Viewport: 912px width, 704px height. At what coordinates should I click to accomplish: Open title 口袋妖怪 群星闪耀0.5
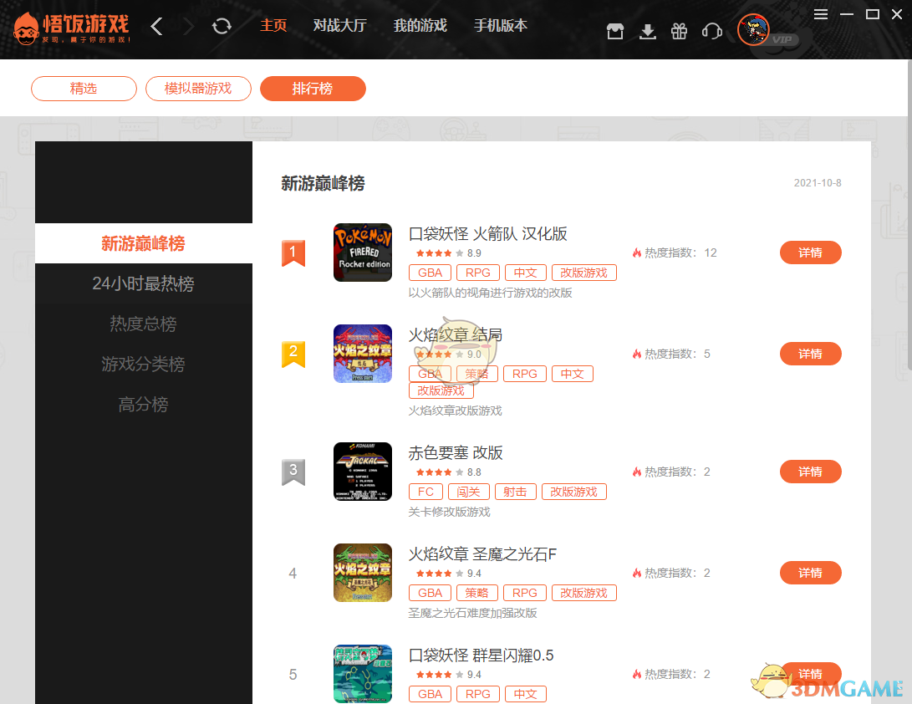(x=481, y=656)
